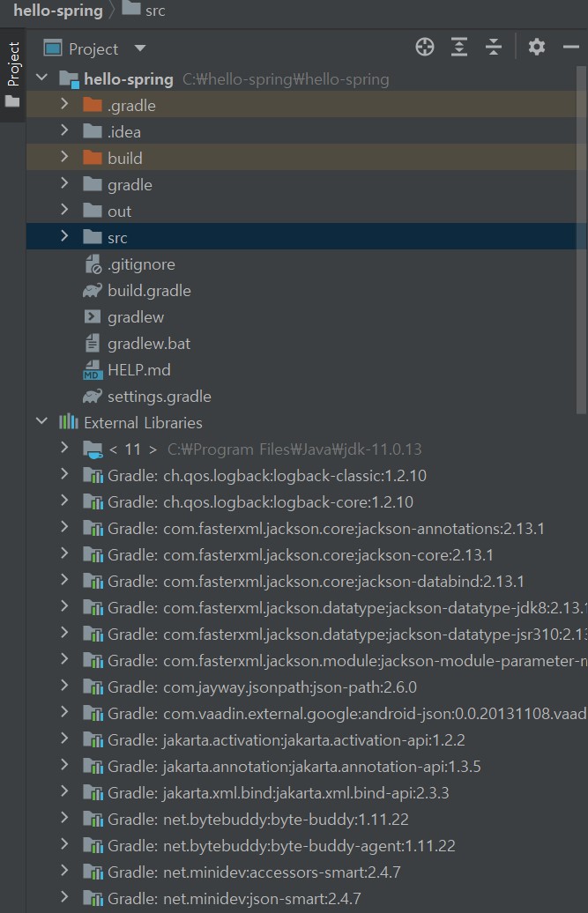Screen dimensions: 588x913
Task: Collapse the hello-spring root node
Action: 42,78
